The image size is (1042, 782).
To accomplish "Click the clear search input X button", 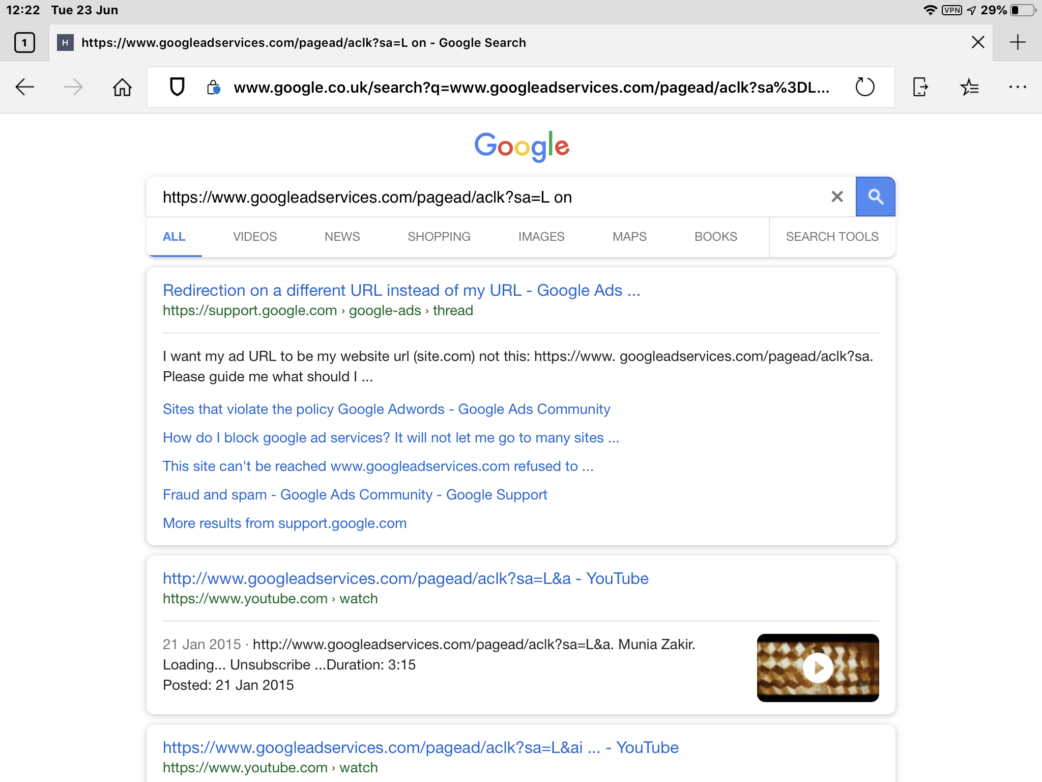I will 837,197.
